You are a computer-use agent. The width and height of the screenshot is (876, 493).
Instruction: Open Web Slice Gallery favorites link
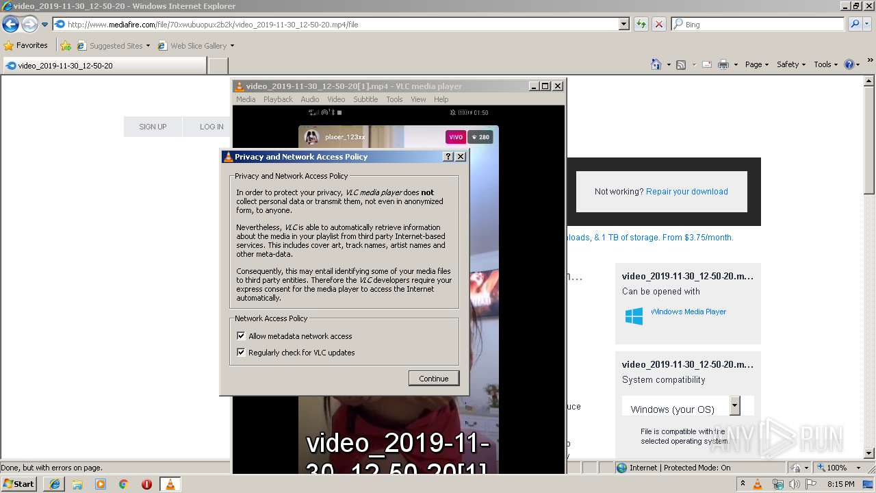(x=196, y=46)
